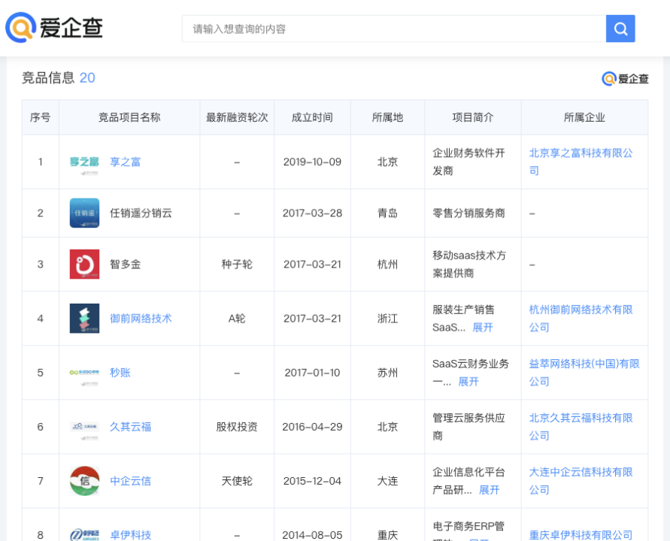Click the 苏州 location cell
This screenshot has width=670, height=541.
tap(387, 373)
